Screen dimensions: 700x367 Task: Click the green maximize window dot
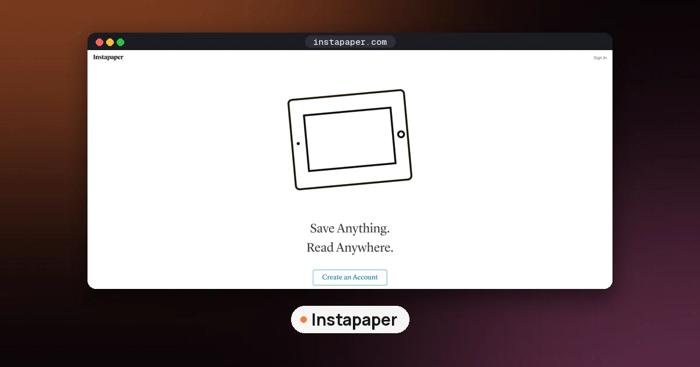(x=121, y=42)
